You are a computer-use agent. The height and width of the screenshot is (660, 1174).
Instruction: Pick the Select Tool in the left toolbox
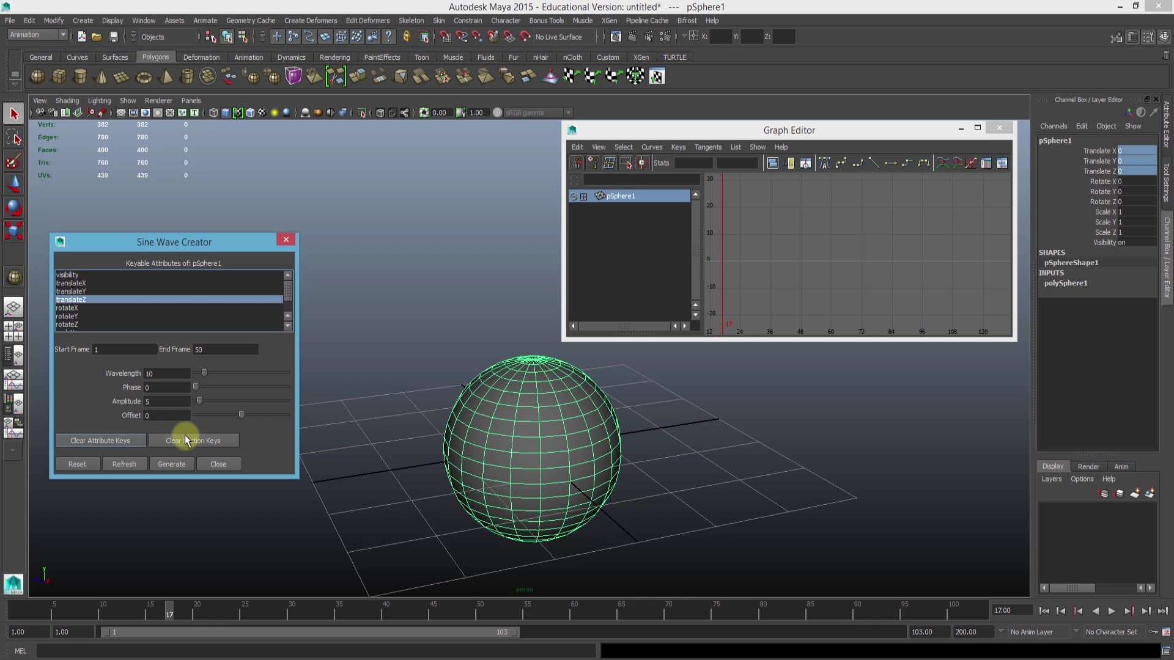[13, 114]
